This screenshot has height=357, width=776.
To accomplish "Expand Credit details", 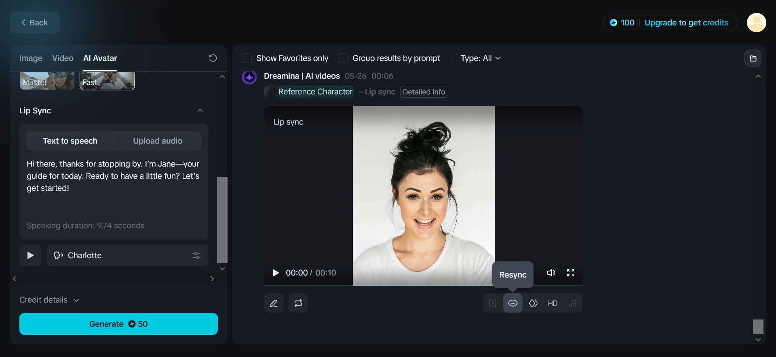I will point(49,300).
